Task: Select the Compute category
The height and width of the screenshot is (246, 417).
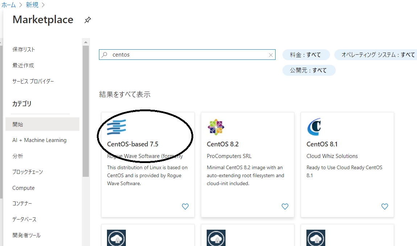Action: tap(24, 188)
